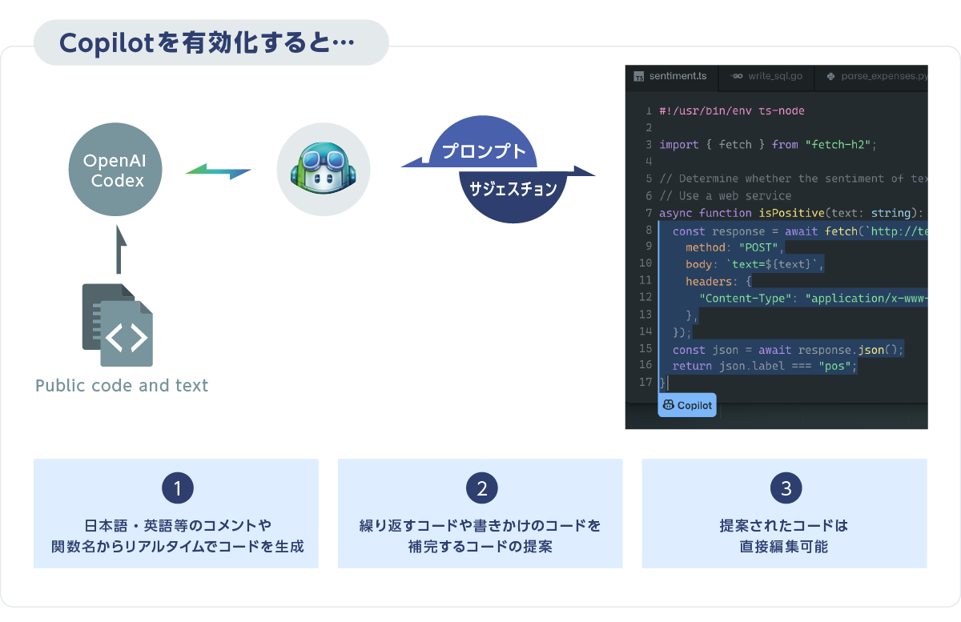961x622 pixels.
Task: Click the upward arrow above the file icon
Action: point(119,250)
